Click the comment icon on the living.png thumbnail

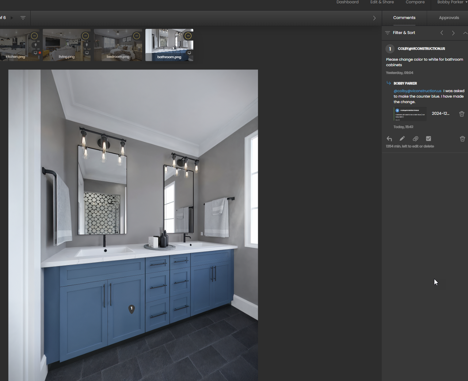tap(87, 53)
